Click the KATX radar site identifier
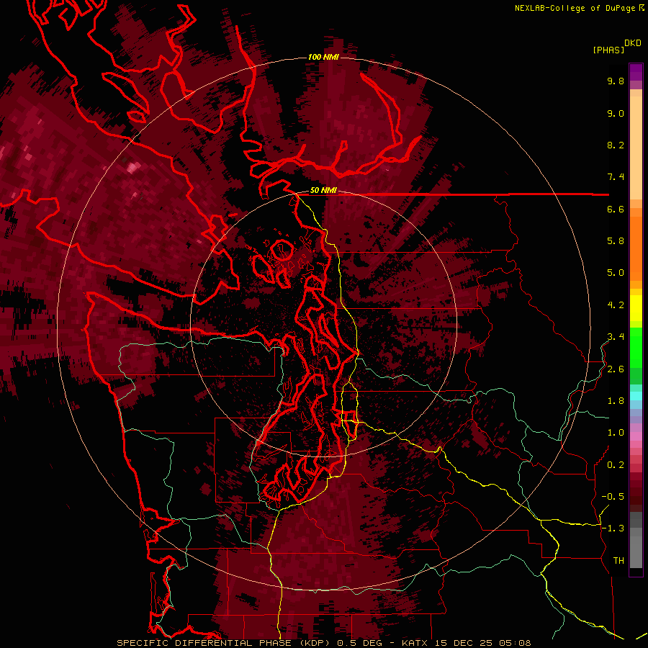 point(416,643)
